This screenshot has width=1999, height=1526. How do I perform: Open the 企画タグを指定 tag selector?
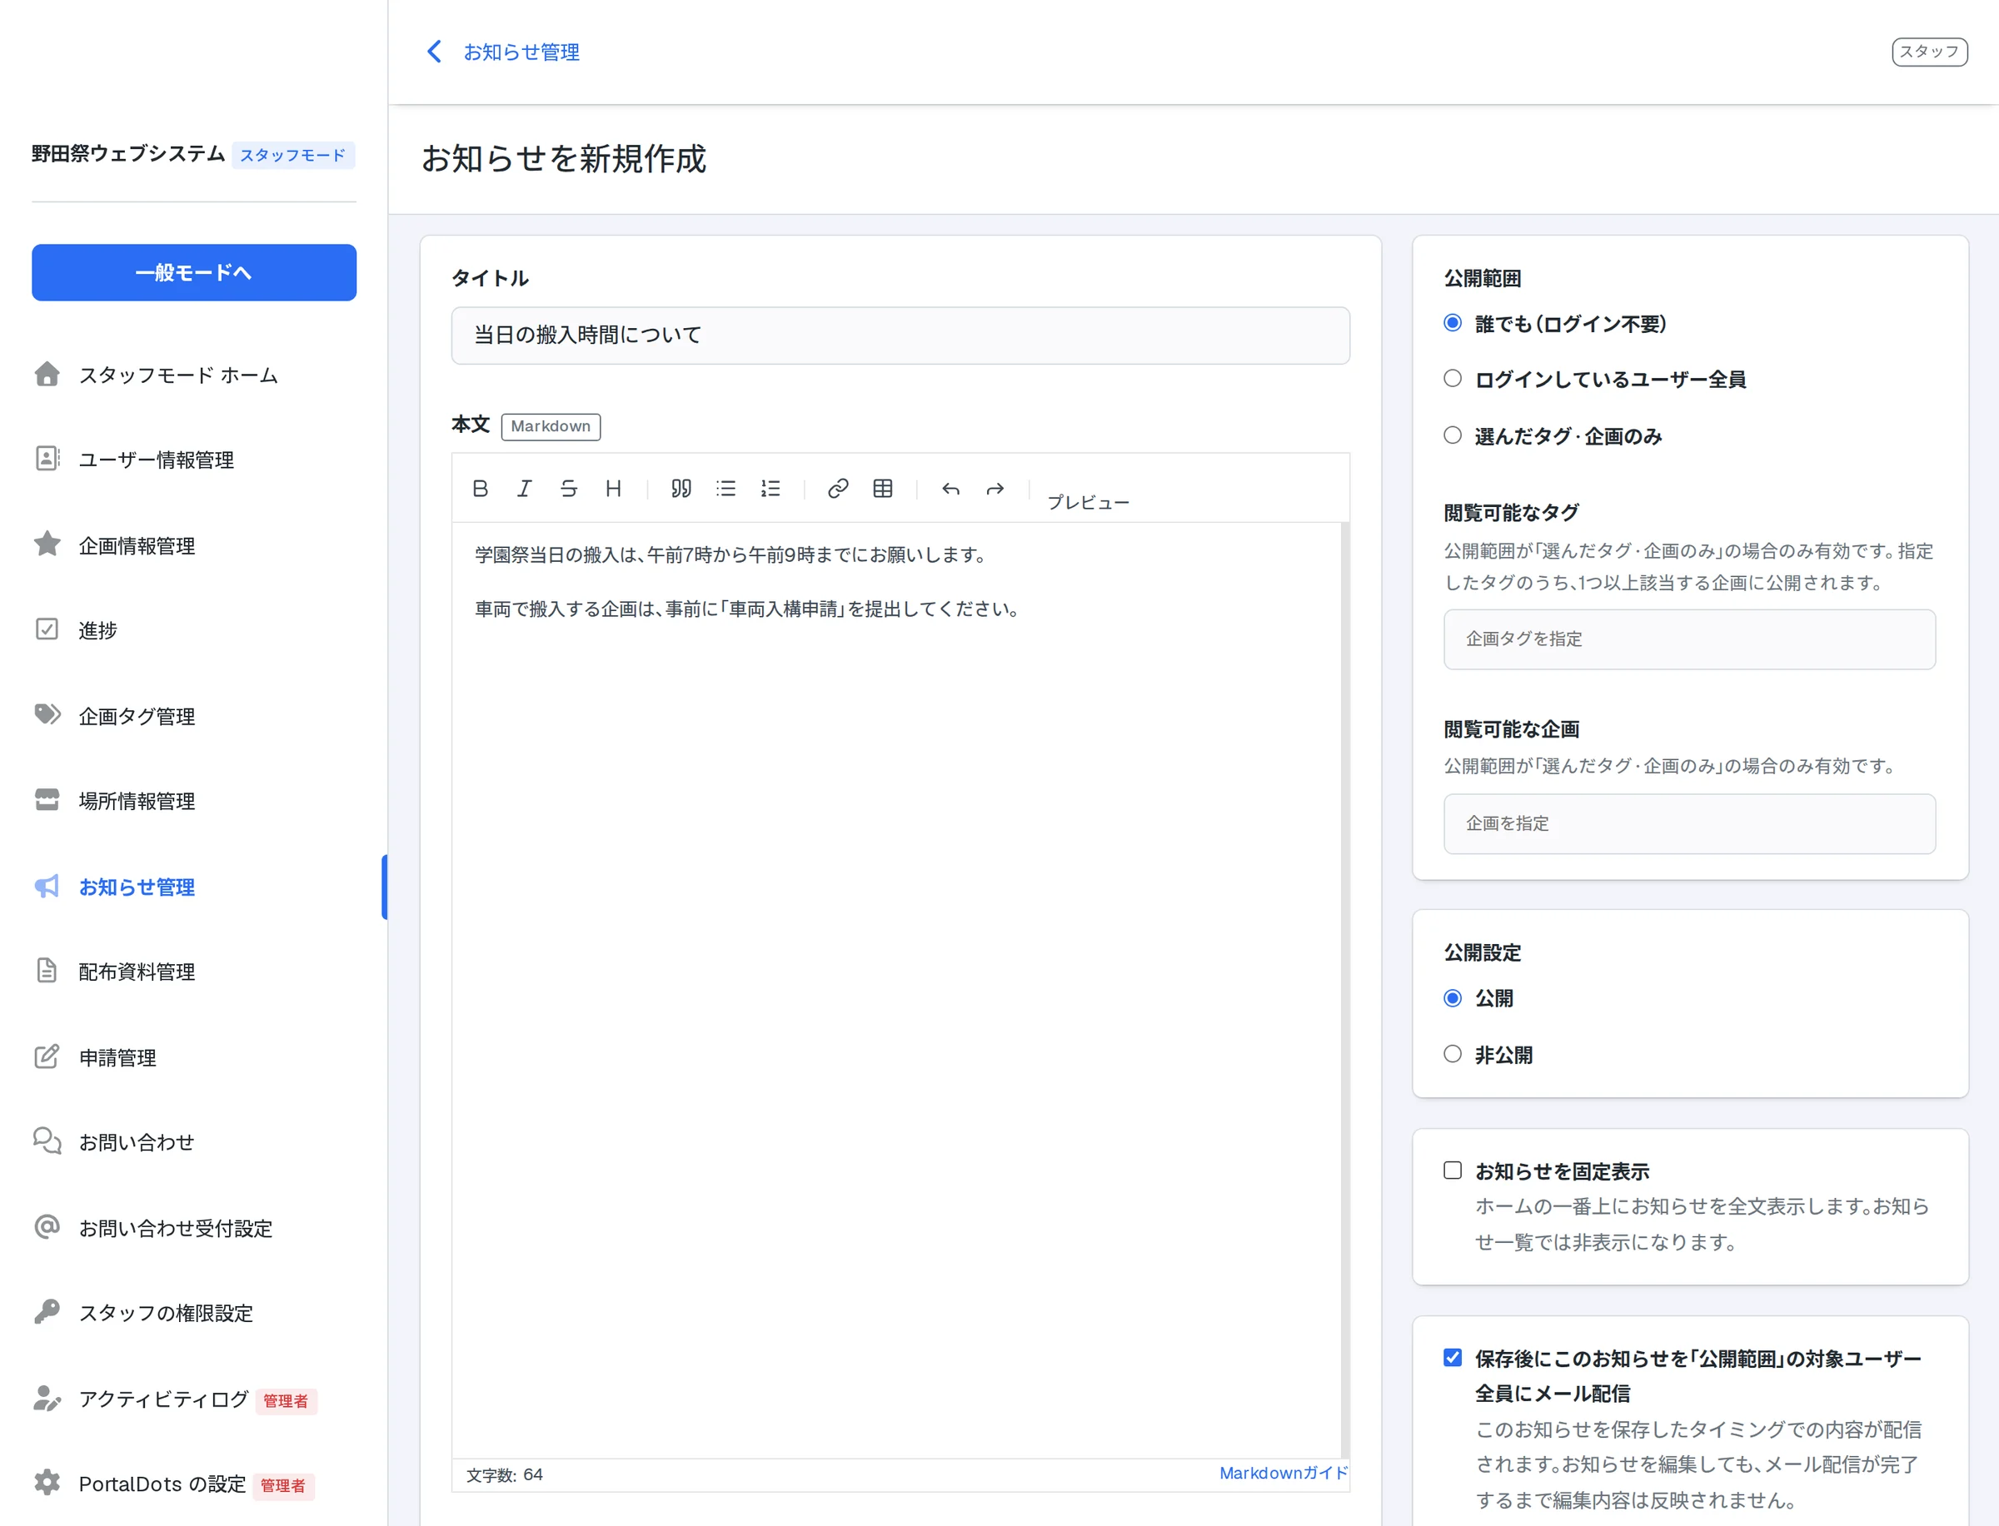pos(1689,639)
